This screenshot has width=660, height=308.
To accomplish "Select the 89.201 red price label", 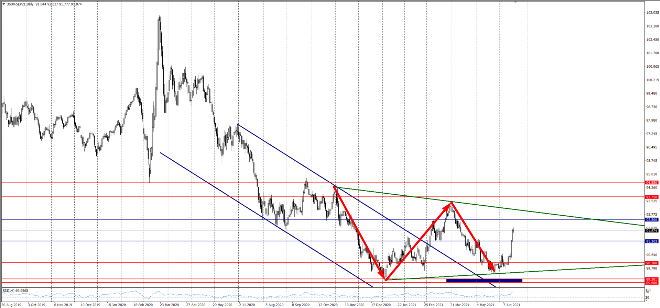I will (652, 280).
